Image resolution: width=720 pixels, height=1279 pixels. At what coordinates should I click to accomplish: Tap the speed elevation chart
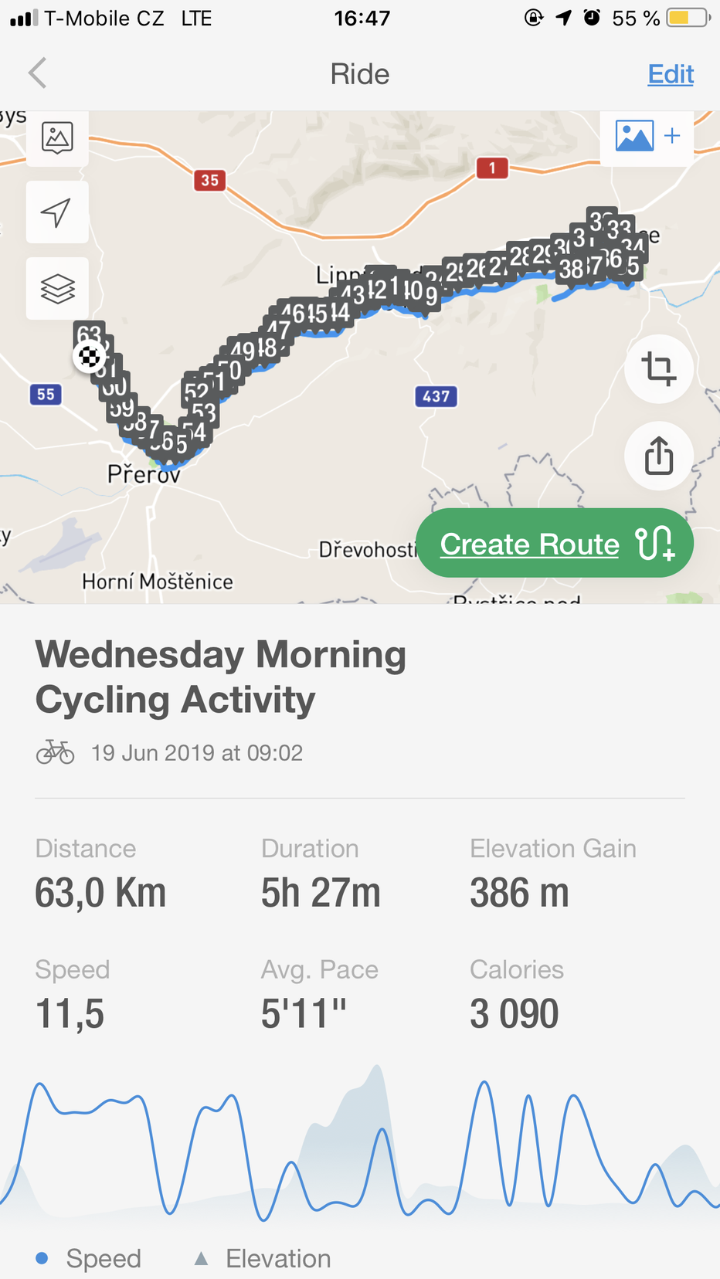tap(360, 1143)
